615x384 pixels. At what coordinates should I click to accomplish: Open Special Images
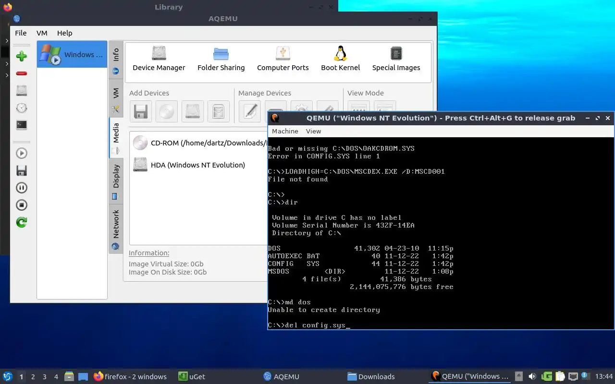tap(396, 59)
